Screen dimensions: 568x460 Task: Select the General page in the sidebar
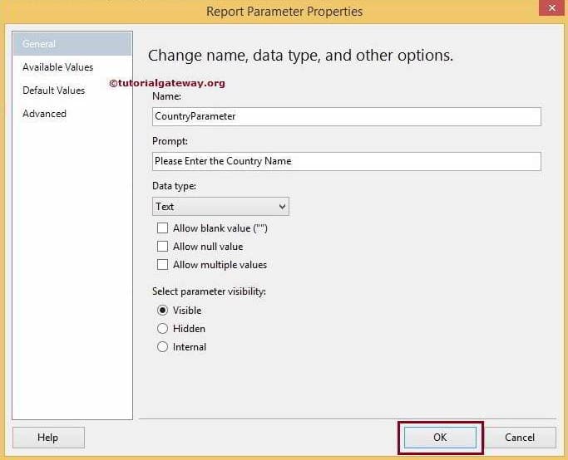[72, 44]
